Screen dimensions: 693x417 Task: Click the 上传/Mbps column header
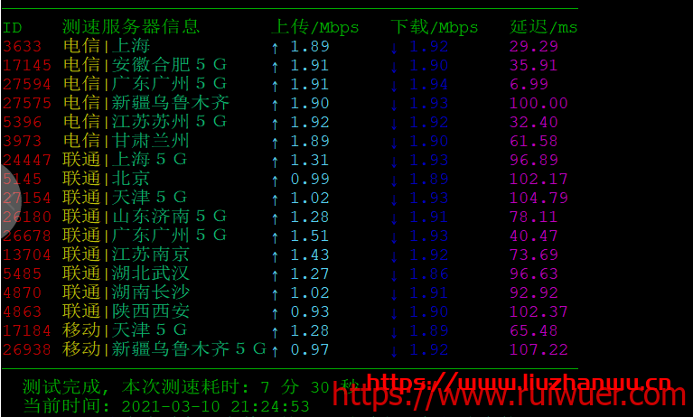coord(314,27)
